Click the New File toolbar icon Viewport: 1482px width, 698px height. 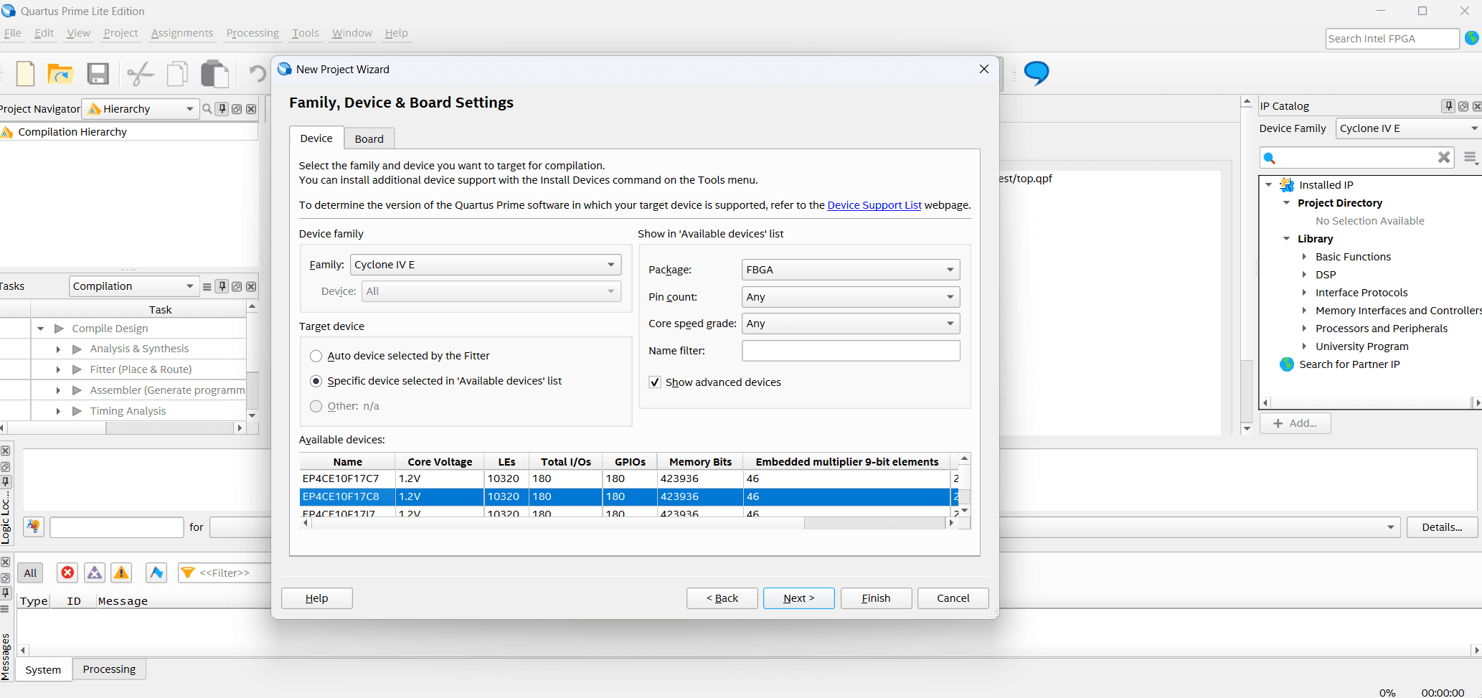coord(26,74)
